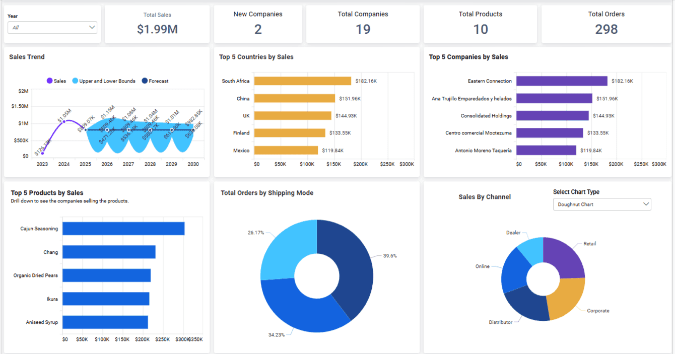Screen dimensions: 675x354
Task: Select the China bar in country sales
Action: pos(295,98)
